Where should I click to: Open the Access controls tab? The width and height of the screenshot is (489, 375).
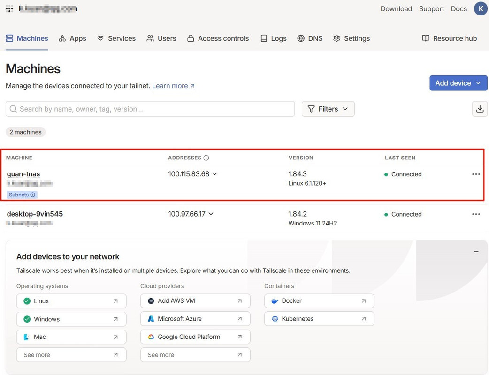click(218, 38)
